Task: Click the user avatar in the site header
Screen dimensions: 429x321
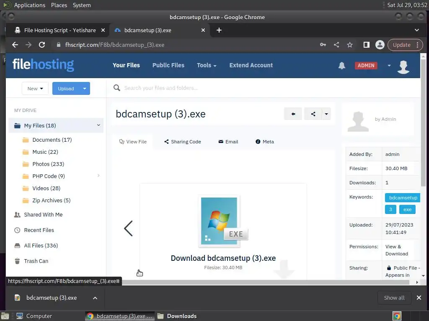Action: click(403, 66)
